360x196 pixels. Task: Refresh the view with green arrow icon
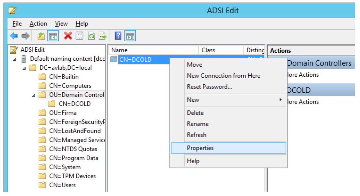pos(91,36)
